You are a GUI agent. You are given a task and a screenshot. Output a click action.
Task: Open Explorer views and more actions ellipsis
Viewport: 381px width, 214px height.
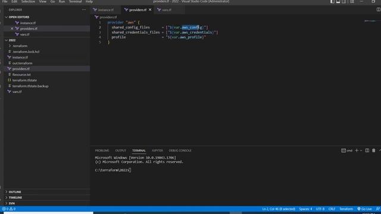[x=84, y=10]
